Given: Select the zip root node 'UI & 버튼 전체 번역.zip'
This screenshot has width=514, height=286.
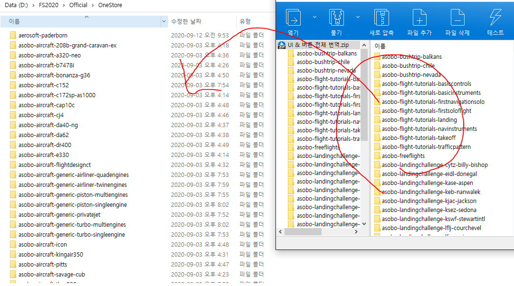Looking at the screenshot, I should [318, 45].
